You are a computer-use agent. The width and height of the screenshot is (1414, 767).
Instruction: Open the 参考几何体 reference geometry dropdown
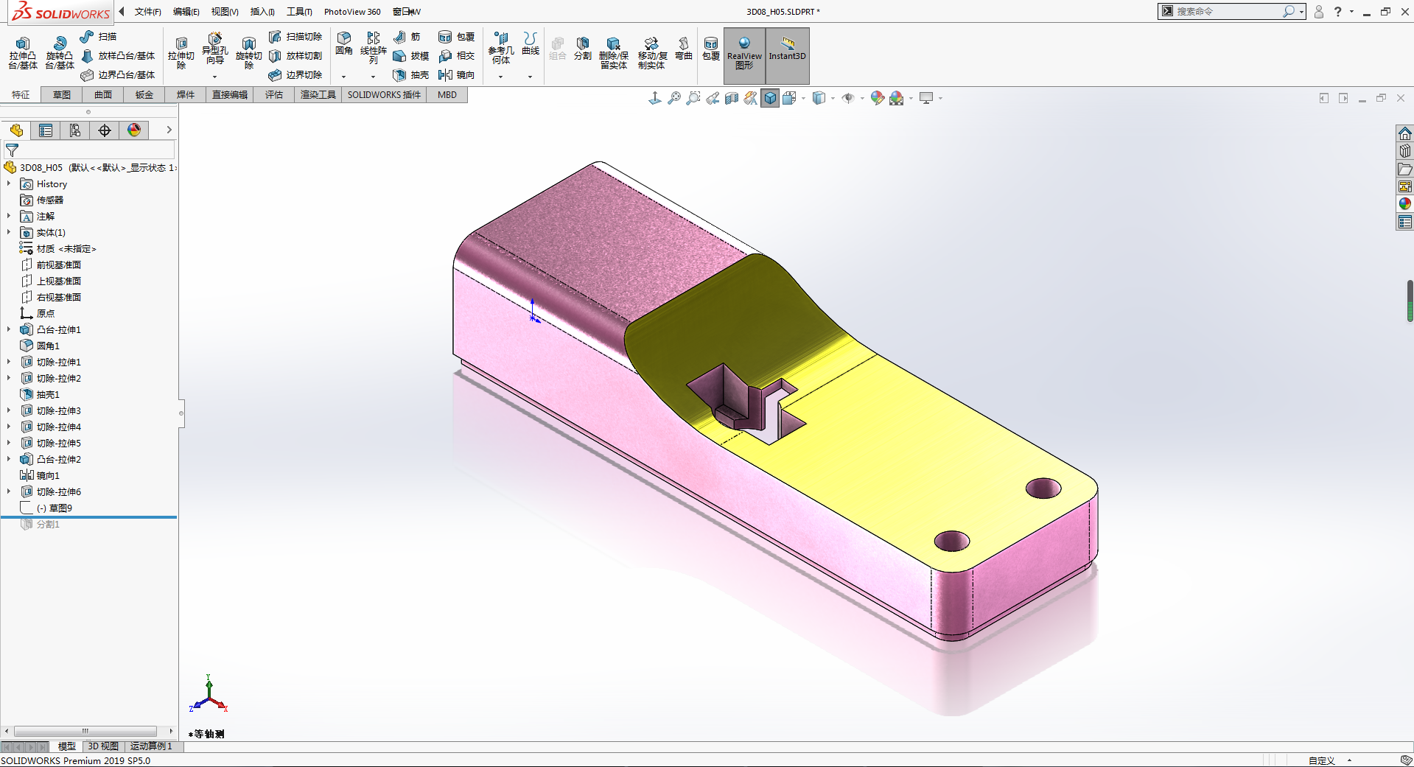click(500, 77)
